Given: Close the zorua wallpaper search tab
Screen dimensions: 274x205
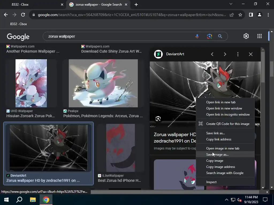Looking at the screenshot, I should (126, 5).
